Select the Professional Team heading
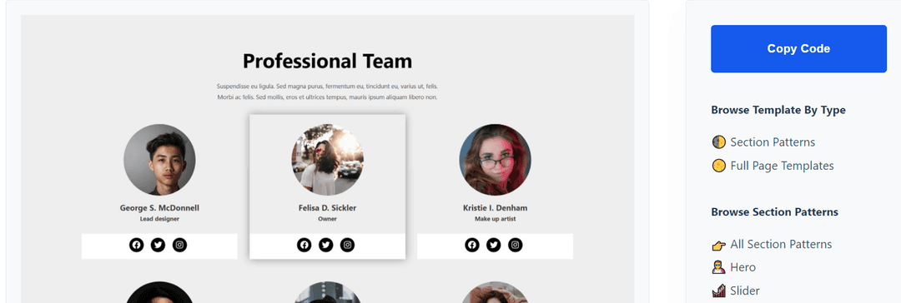This screenshot has height=303, width=901. [327, 61]
